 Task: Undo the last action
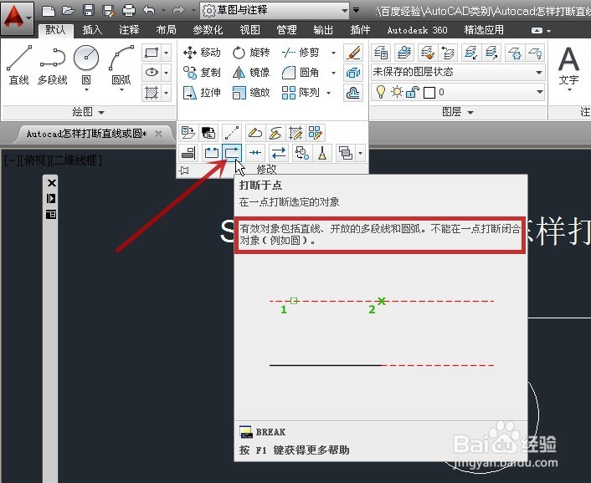(149, 11)
